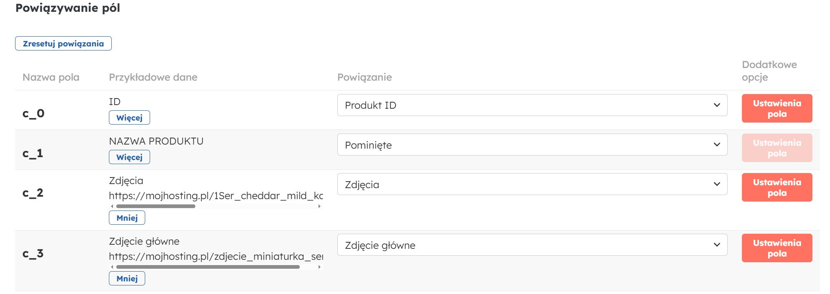The width and height of the screenshot is (830, 294).
Task: Click right scroll arrow of c_2 sample URL
Action: (319, 206)
